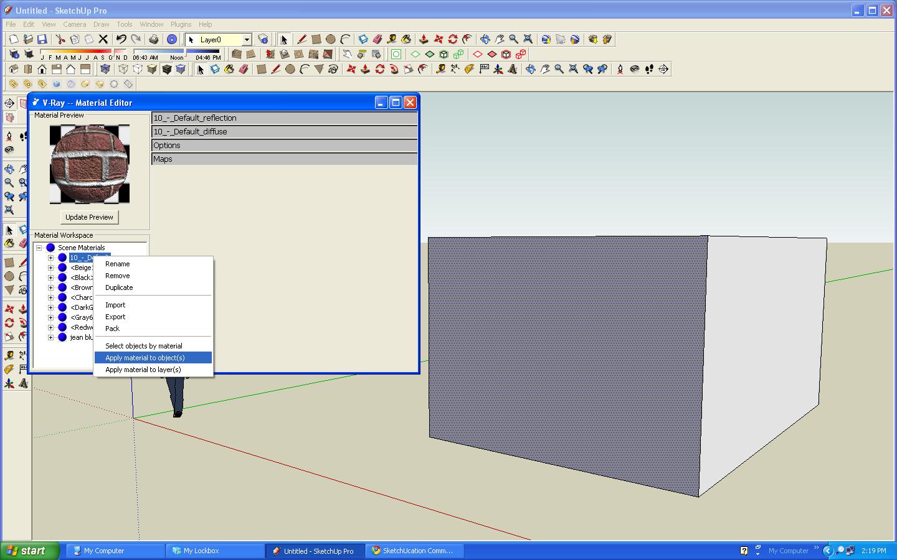Select the Push/Pull tool in top toolbar

[424, 39]
